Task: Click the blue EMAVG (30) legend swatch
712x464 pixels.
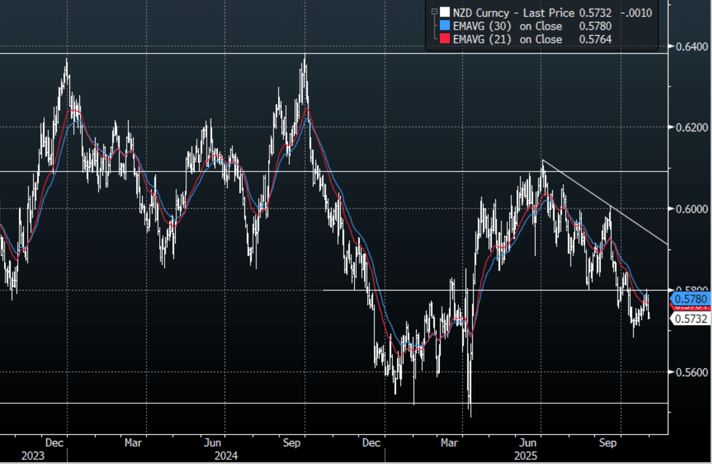Action: pyautogui.click(x=444, y=26)
